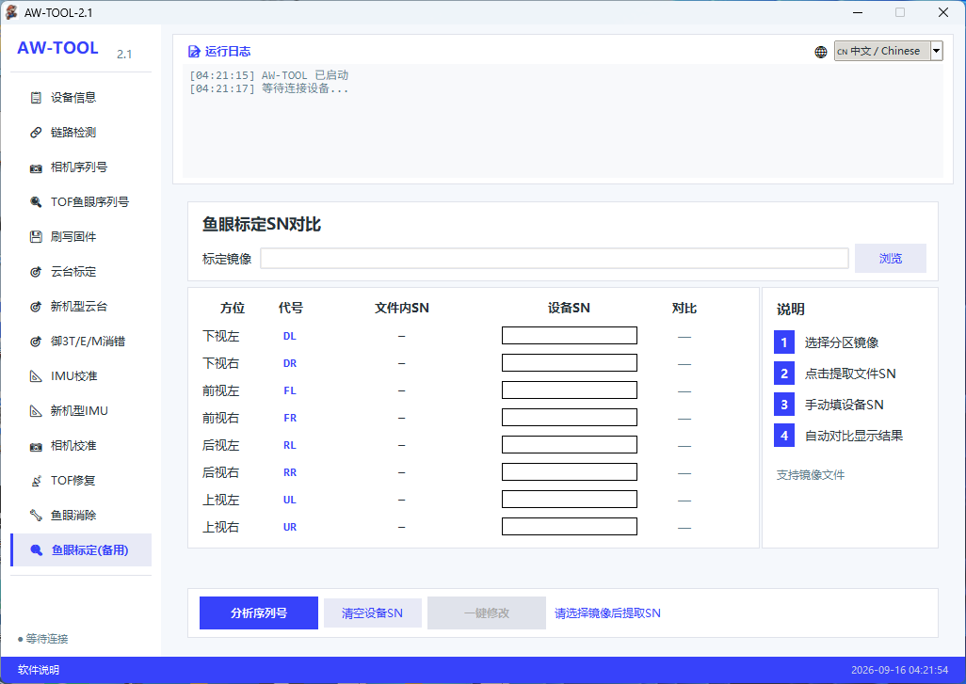Viewport: 966px width, 684px height.
Task: Focus the FL 设备SN input box
Action: pos(570,390)
